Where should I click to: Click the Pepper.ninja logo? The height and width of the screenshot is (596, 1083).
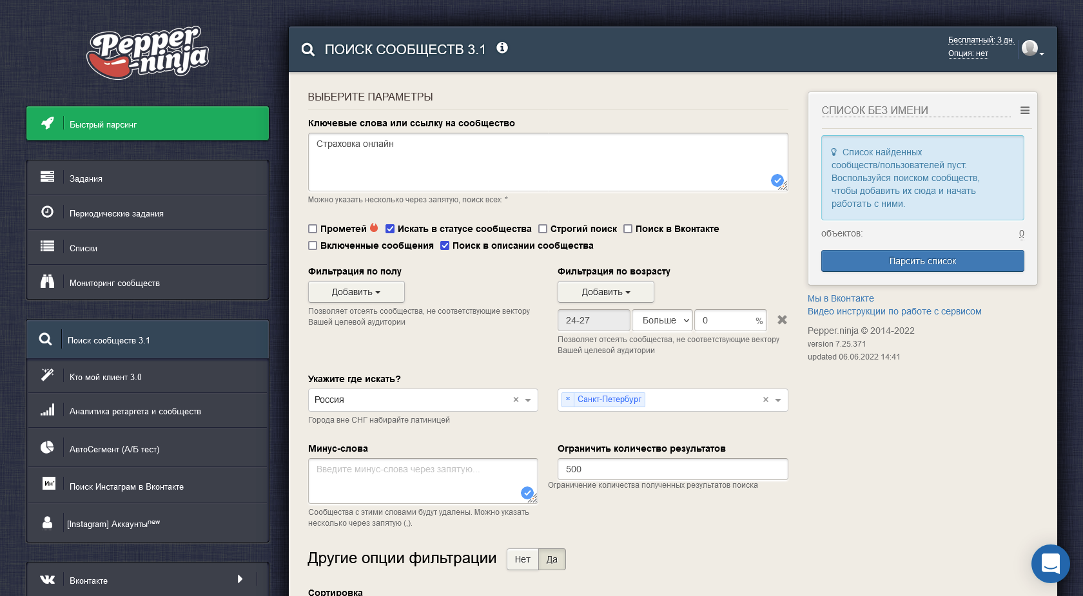[x=148, y=53]
